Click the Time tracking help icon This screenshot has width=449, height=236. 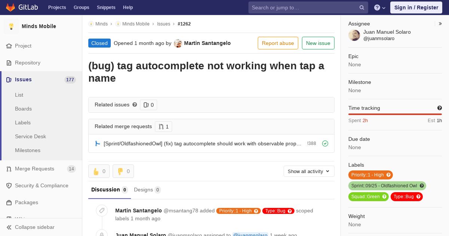pos(440,108)
